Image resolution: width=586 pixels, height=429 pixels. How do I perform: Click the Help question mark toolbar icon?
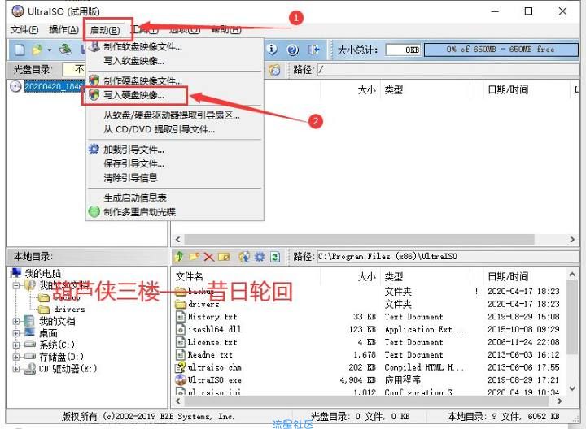(x=292, y=50)
